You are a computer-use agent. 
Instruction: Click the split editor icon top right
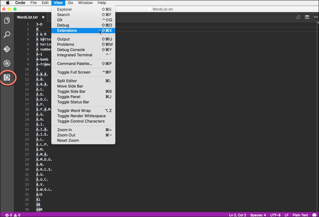pos(307,17)
